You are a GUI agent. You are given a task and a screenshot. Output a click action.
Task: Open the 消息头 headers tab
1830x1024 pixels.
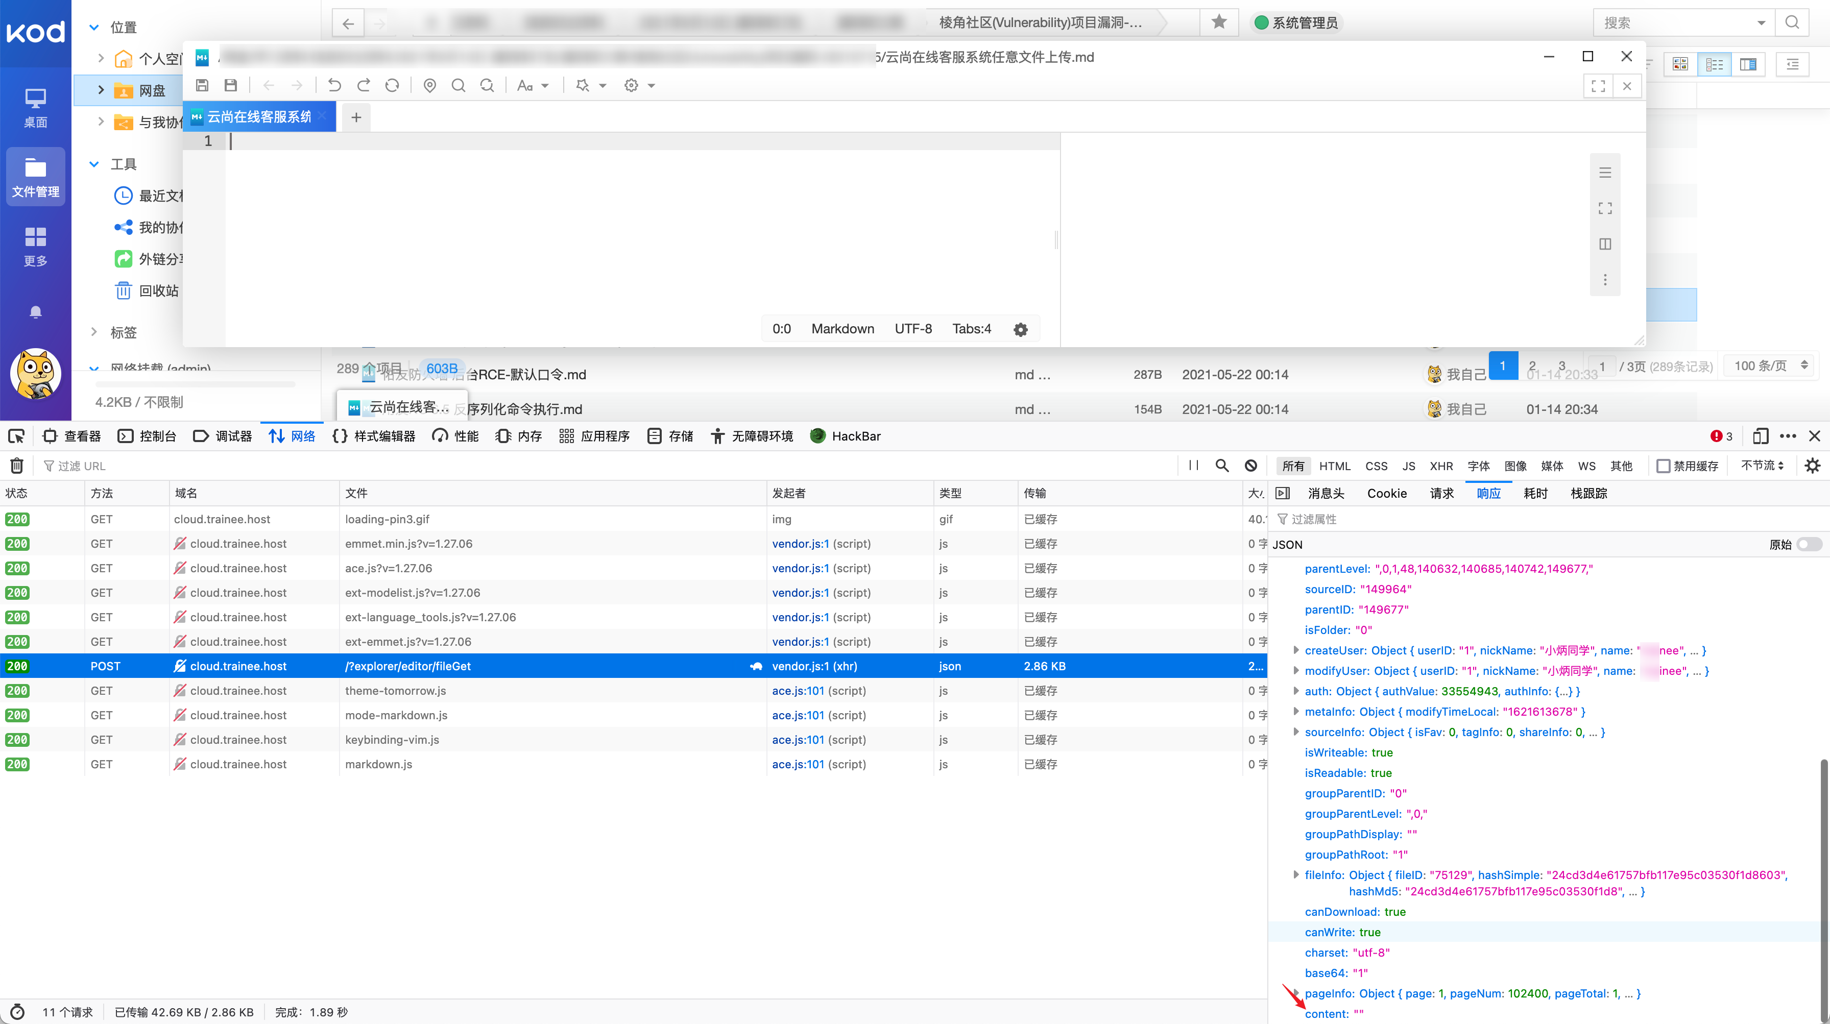1326,493
